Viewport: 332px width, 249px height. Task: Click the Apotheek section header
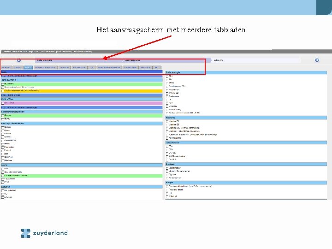(x=246, y=164)
